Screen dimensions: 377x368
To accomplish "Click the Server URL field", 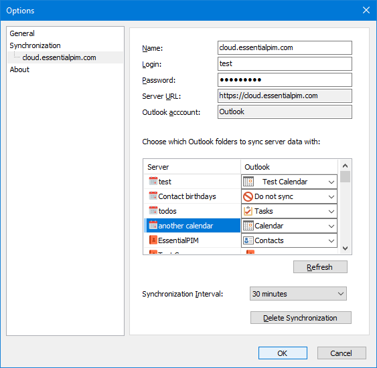I will 285,96.
